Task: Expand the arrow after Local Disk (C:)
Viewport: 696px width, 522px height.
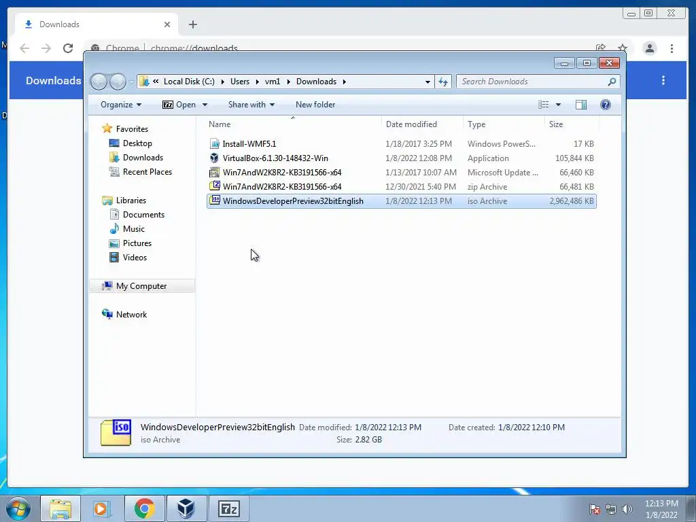Action: (222, 82)
